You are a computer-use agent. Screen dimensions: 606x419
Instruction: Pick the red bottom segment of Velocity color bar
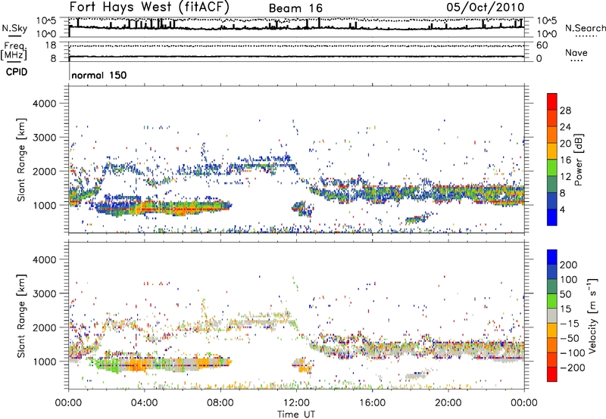[552, 374]
